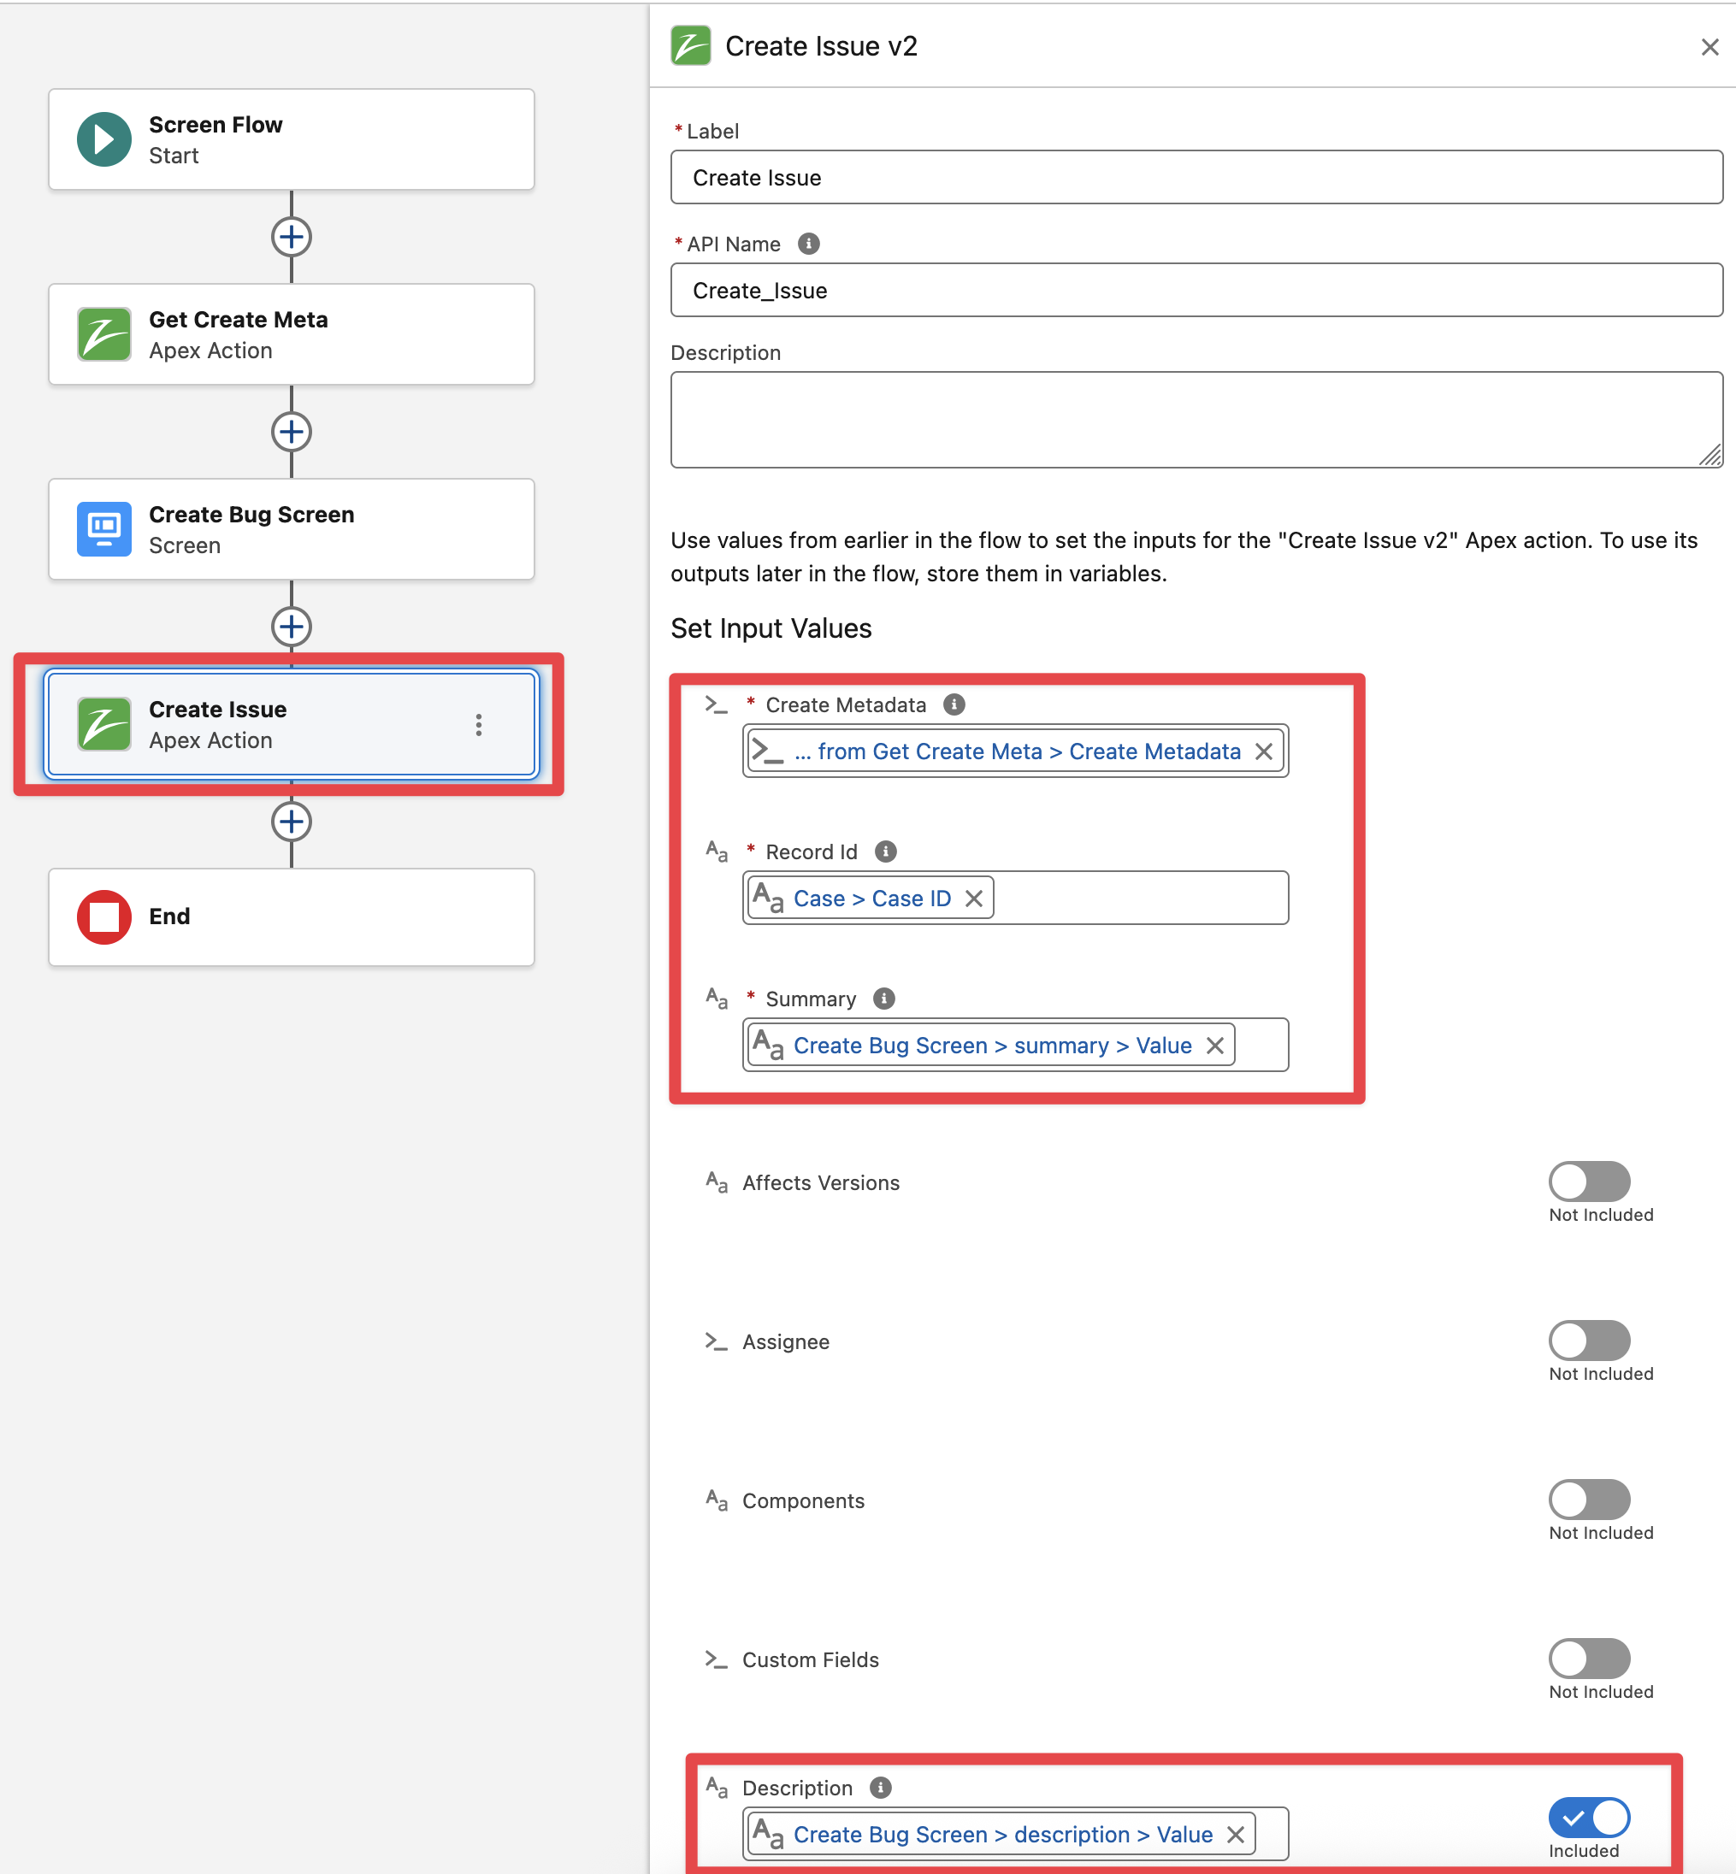This screenshot has height=1874, width=1736.
Task: Close the Create Issue v2 panel
Action: [1709, 47]
